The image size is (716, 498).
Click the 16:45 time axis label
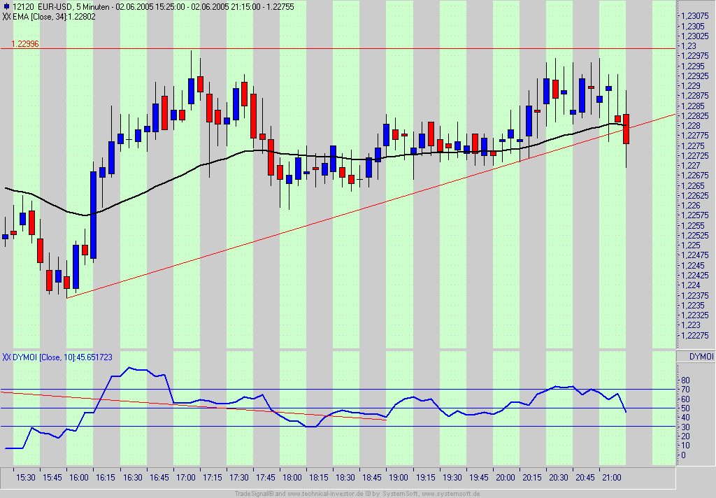point(159,478)
